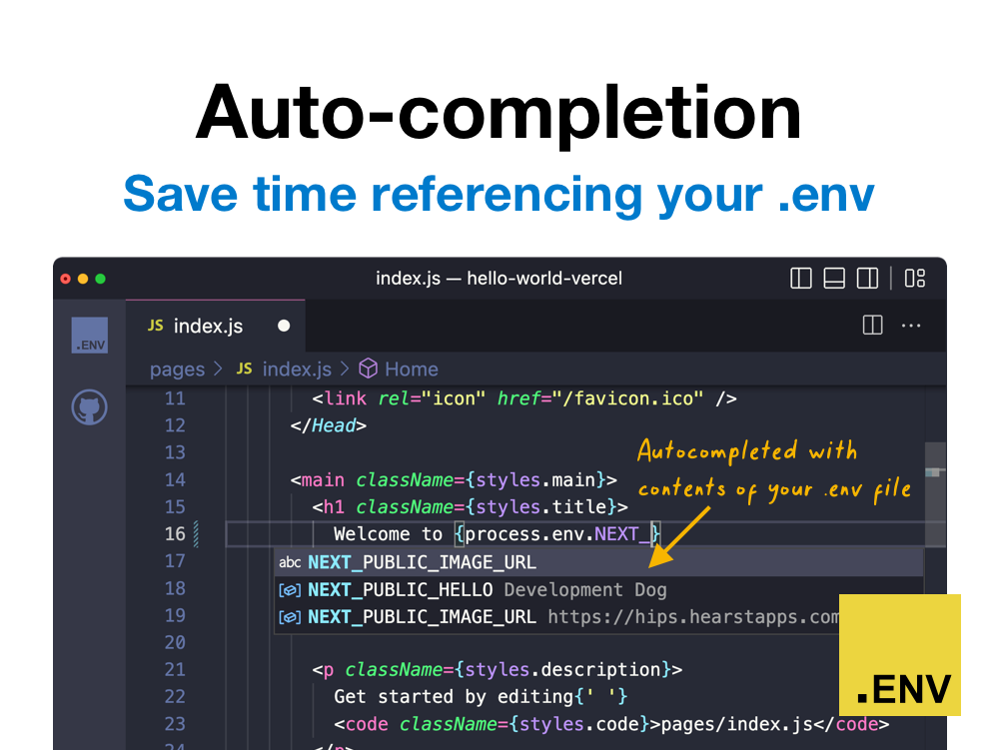Click the split editor down layout icon
Screen dimensions: 999x750
(x=834, y=279)
